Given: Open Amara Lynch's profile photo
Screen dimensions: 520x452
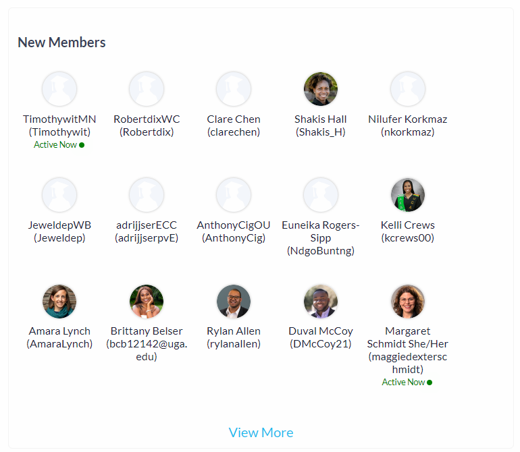Looking at the screenshot, I should pos(59,301).
